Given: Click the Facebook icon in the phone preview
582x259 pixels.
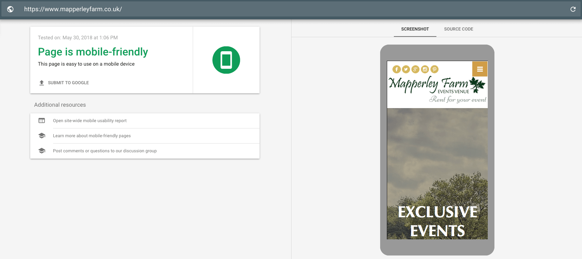Looking at the screenshot, I should [396, 69].
